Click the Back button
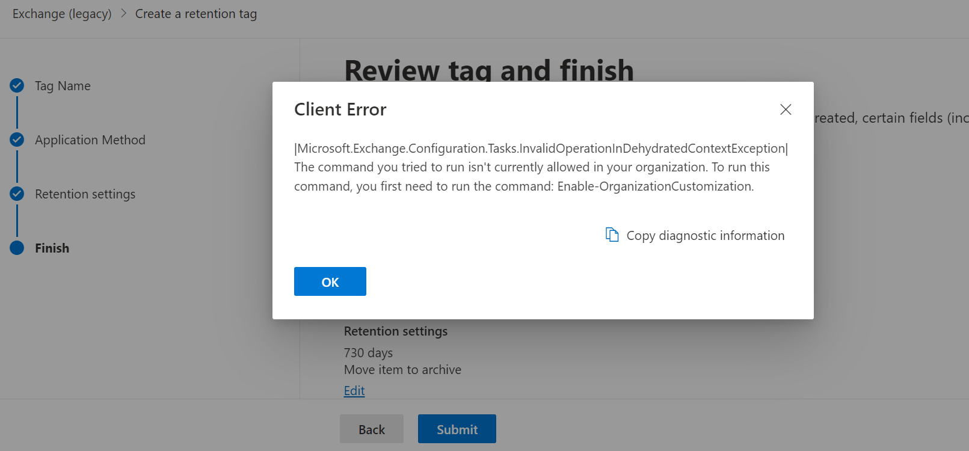 pyautogui.click(x=372, y=429)
